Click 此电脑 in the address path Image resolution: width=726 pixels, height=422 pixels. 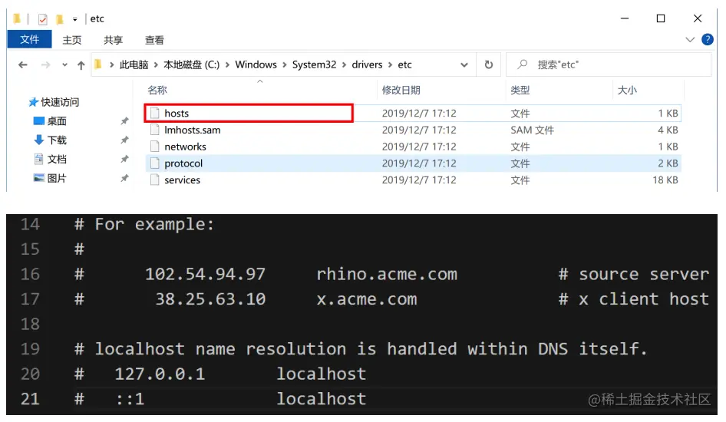[134, 64]
